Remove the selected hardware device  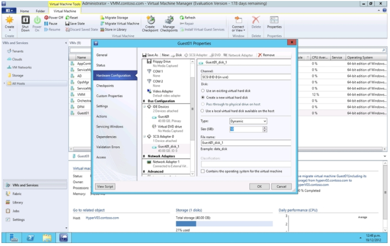point(266,55)
